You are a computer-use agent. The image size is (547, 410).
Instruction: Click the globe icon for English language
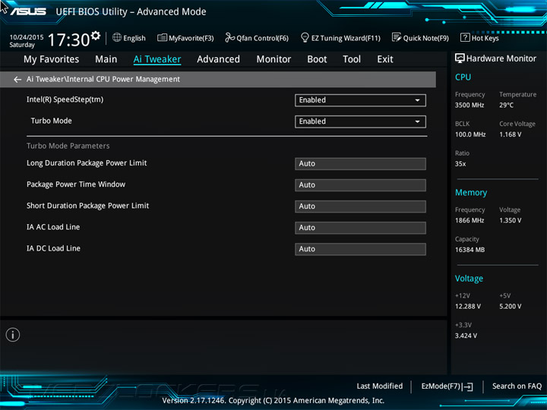[x=117, y=37]
